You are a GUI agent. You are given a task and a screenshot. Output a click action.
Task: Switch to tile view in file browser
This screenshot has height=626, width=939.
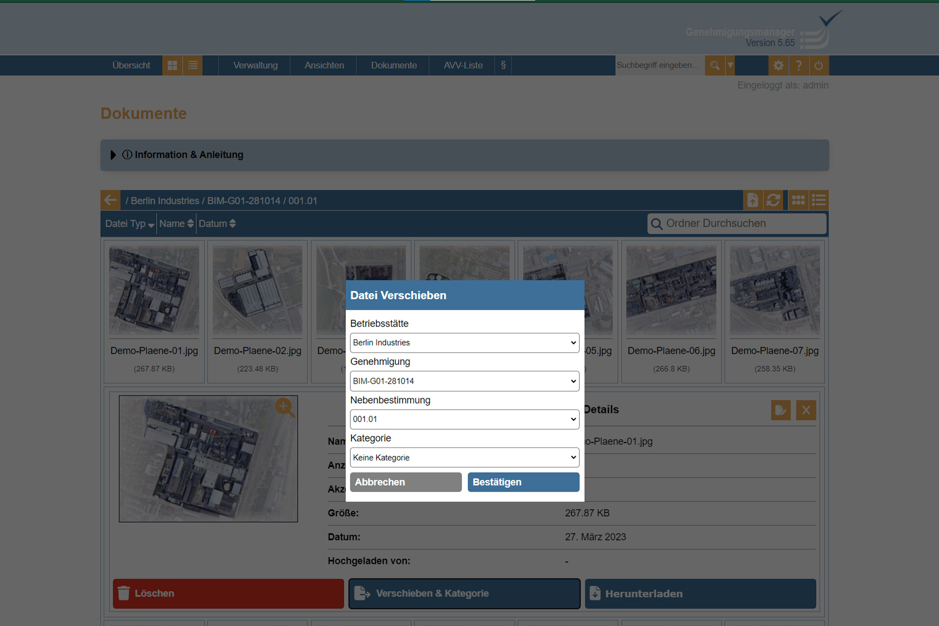click(798, 200)
